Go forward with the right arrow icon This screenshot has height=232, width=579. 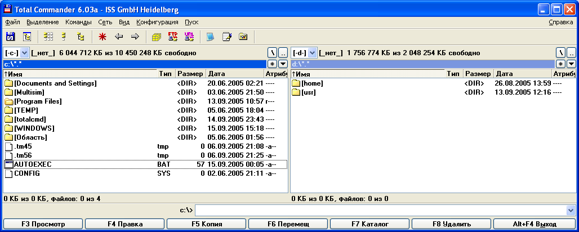pos(135,36)
